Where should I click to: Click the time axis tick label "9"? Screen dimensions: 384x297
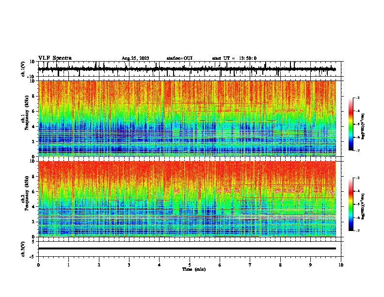[x=310, y=265]
